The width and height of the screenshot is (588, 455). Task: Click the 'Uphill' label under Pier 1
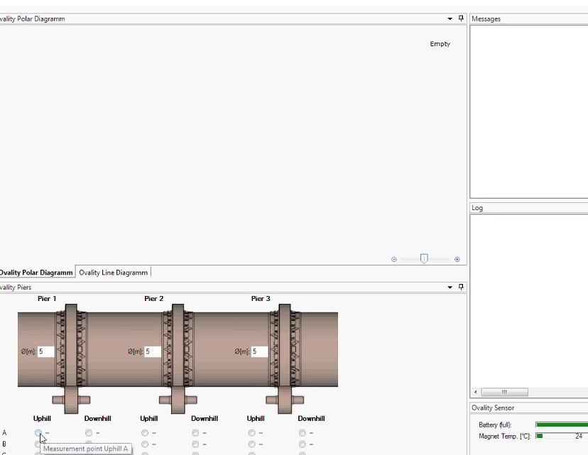click(42, 418)
